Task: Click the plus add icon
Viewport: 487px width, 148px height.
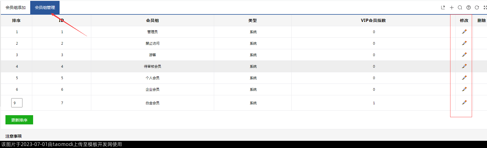Action: tap(452, 7)
